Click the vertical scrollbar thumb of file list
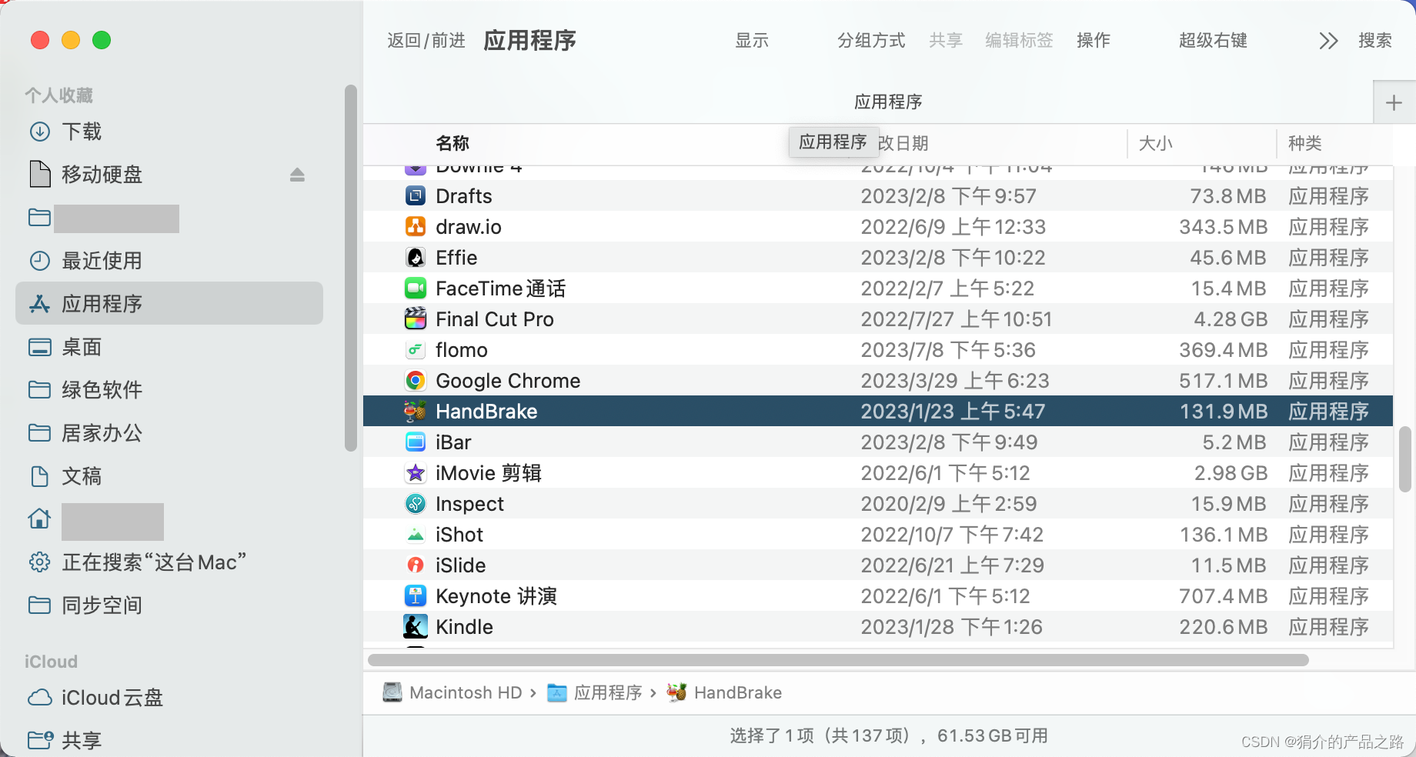The image size is (1416, 757). click(x=1404, y=459)
